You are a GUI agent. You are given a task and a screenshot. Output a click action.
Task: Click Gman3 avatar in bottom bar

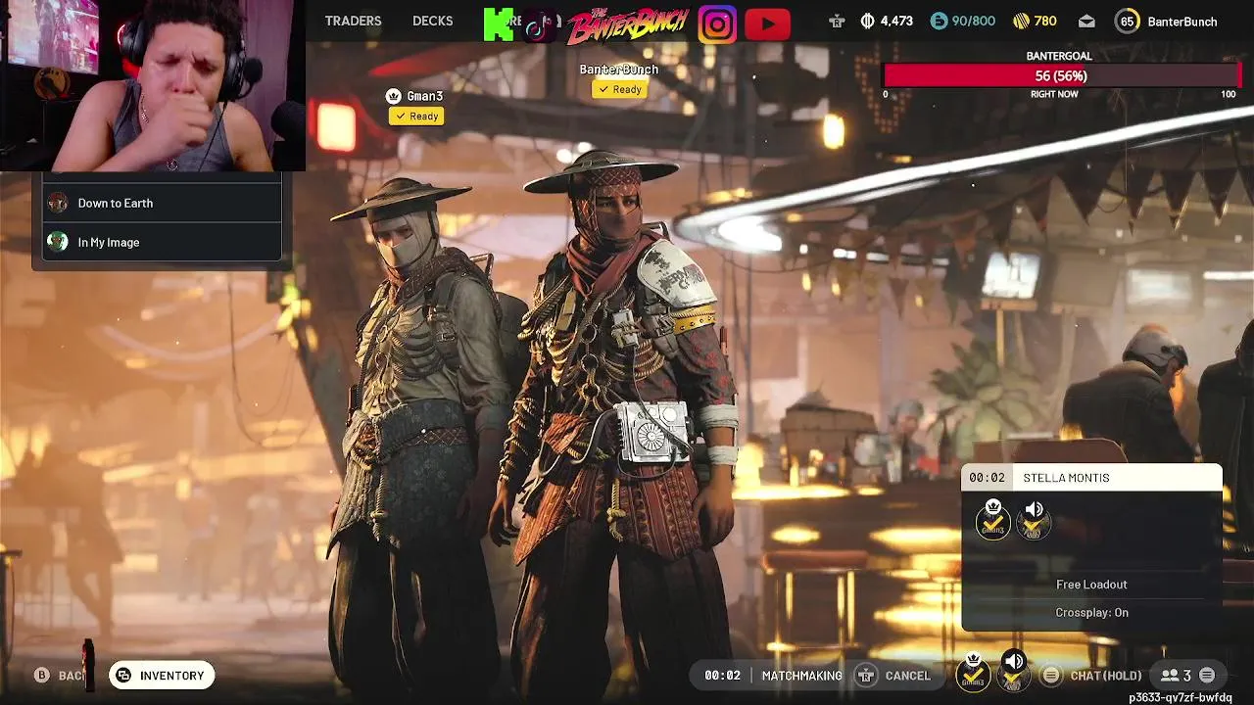973,673
